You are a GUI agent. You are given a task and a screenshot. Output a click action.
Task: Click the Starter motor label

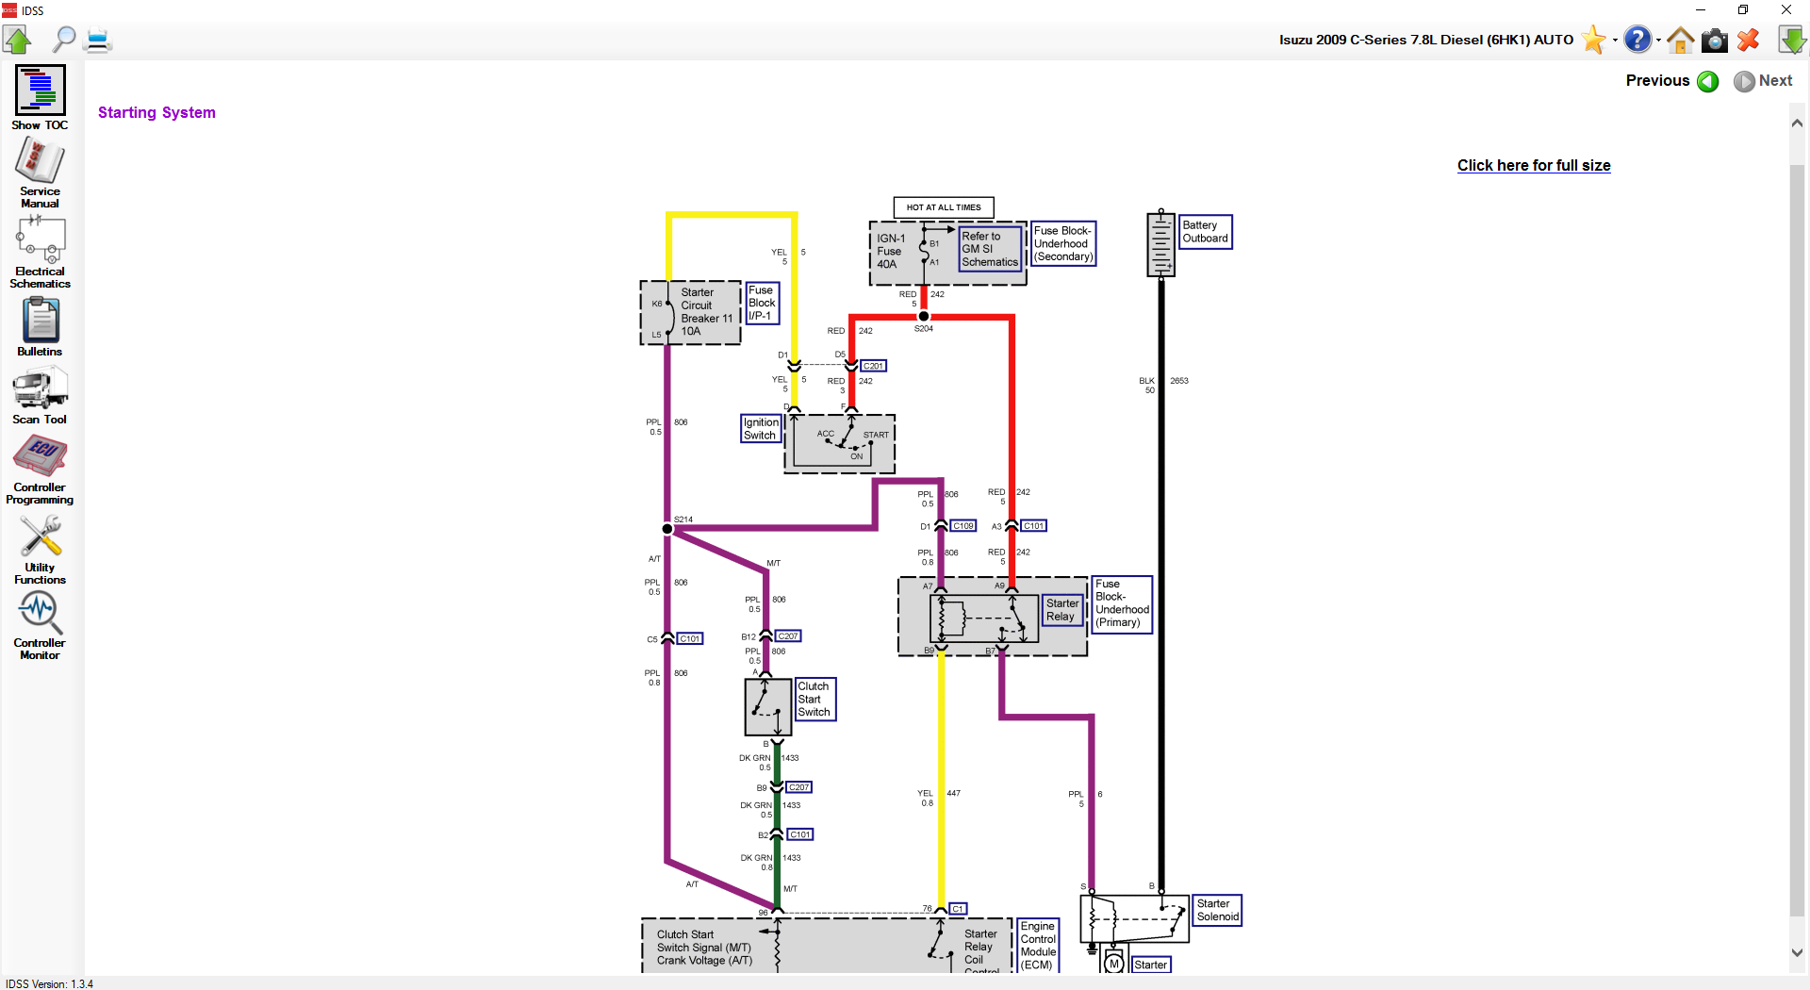click(1150, 965)
